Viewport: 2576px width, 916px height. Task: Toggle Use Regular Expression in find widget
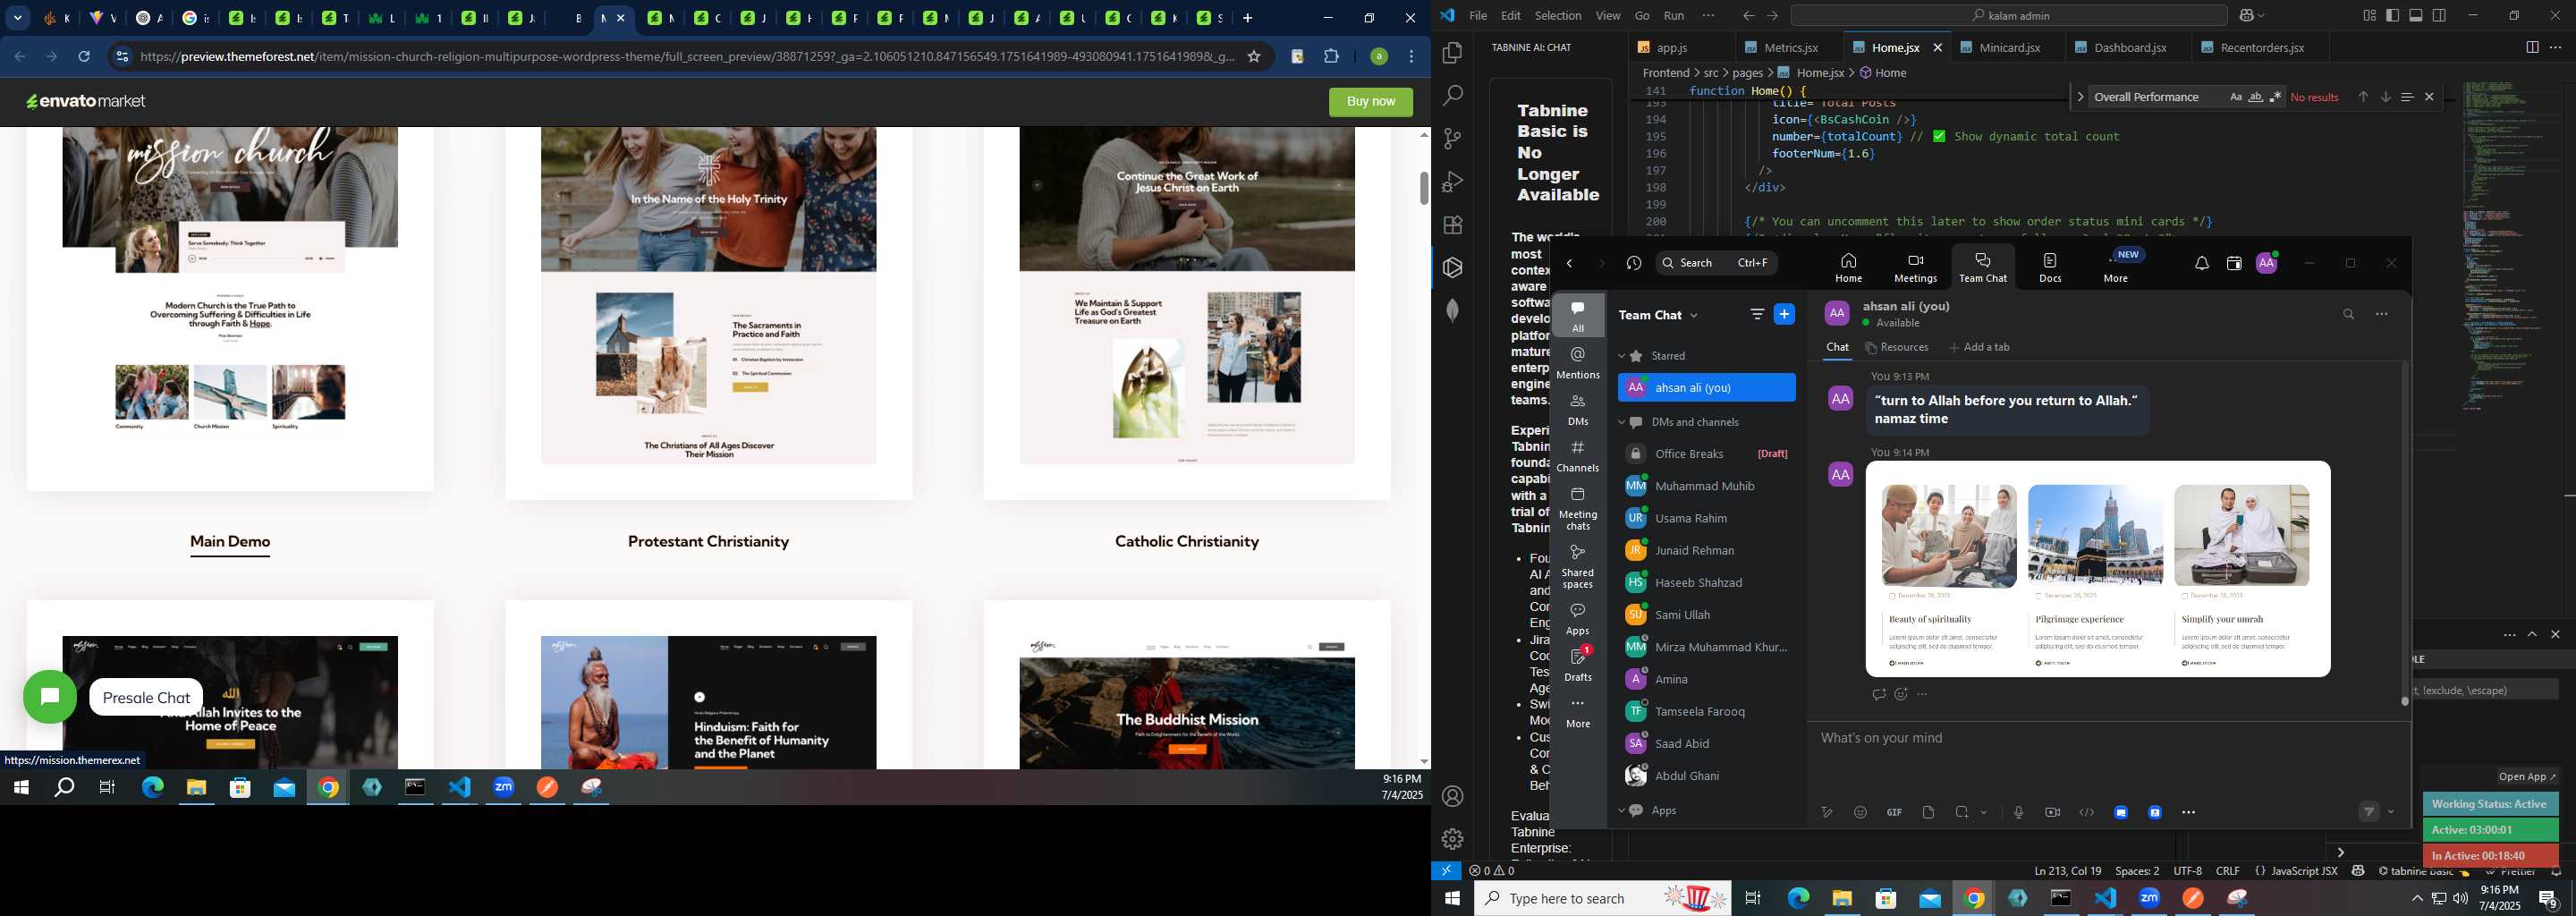tap(2275, 97)
